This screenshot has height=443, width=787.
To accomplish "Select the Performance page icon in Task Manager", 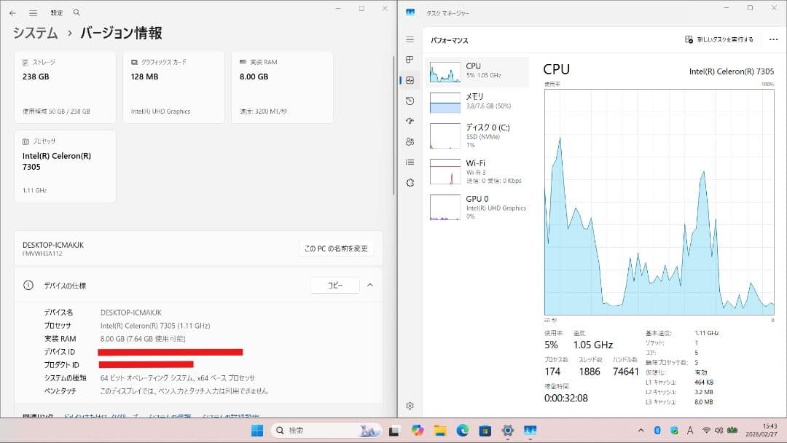I will click(410, 80).
